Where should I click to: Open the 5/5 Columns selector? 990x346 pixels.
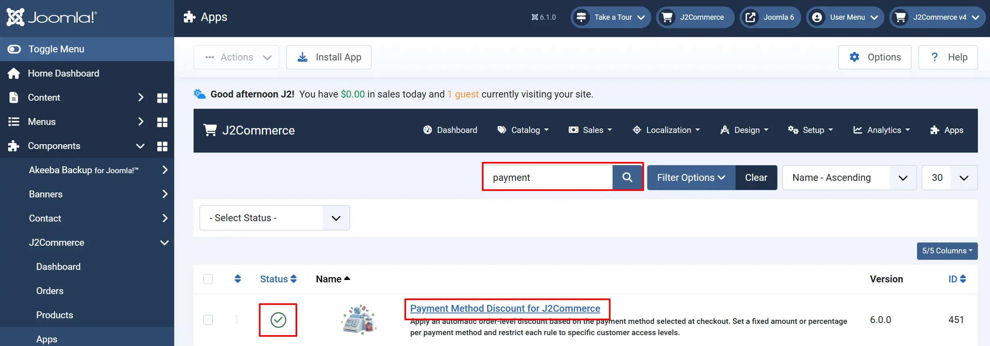(x=947, y=251)
